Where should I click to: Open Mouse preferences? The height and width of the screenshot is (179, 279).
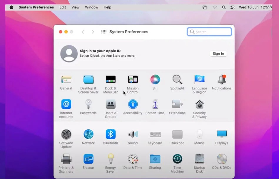[x=199, y=134]
